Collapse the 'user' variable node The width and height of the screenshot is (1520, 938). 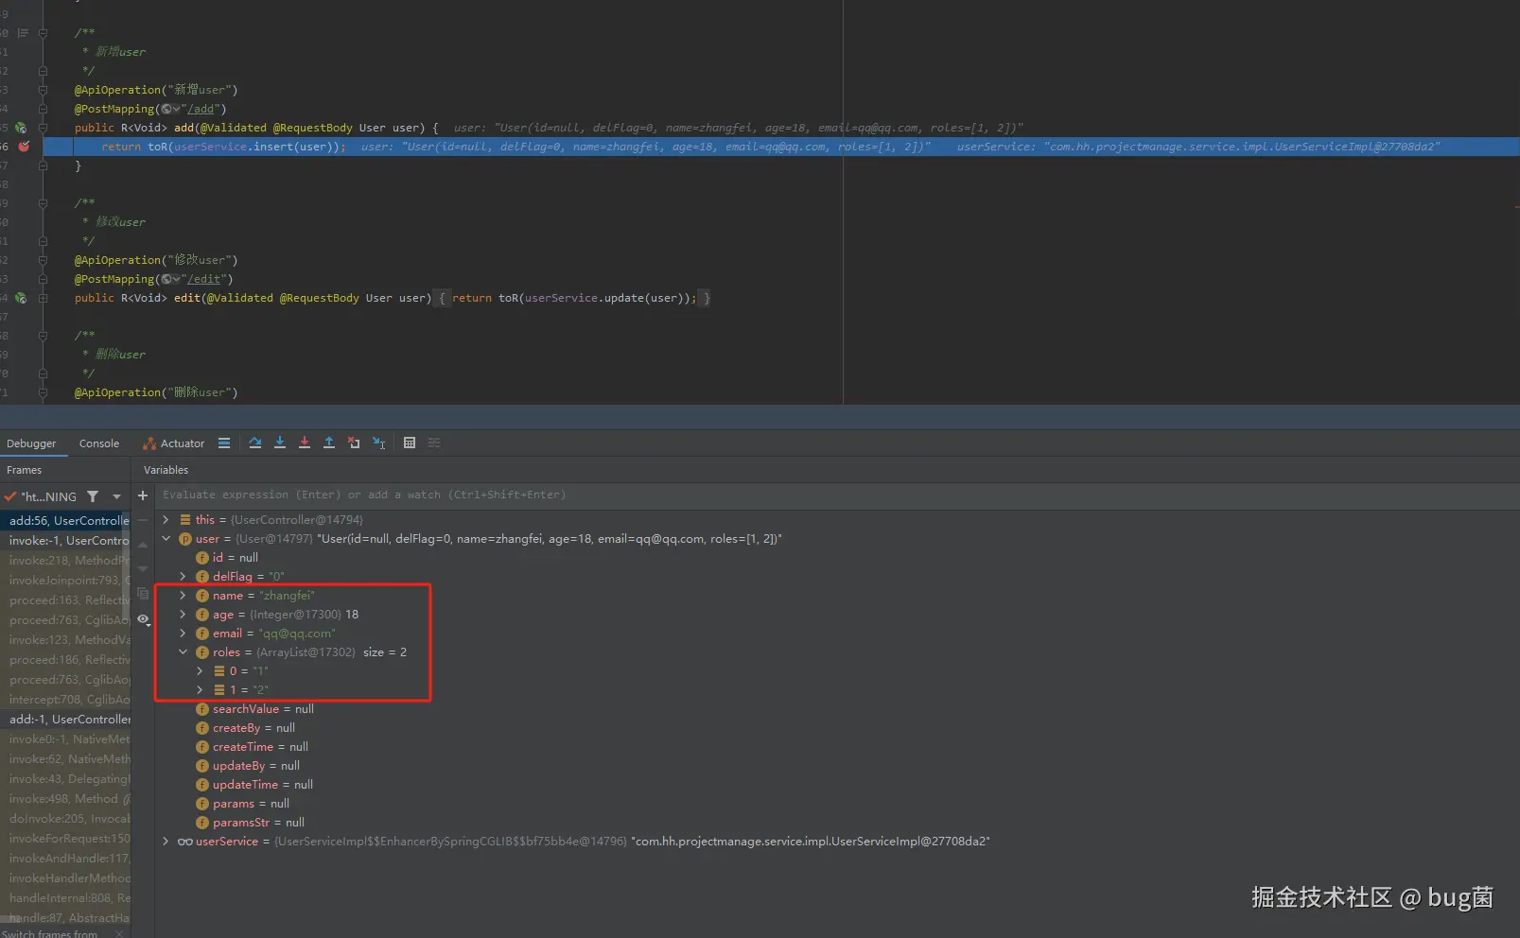tap(166, 539)
